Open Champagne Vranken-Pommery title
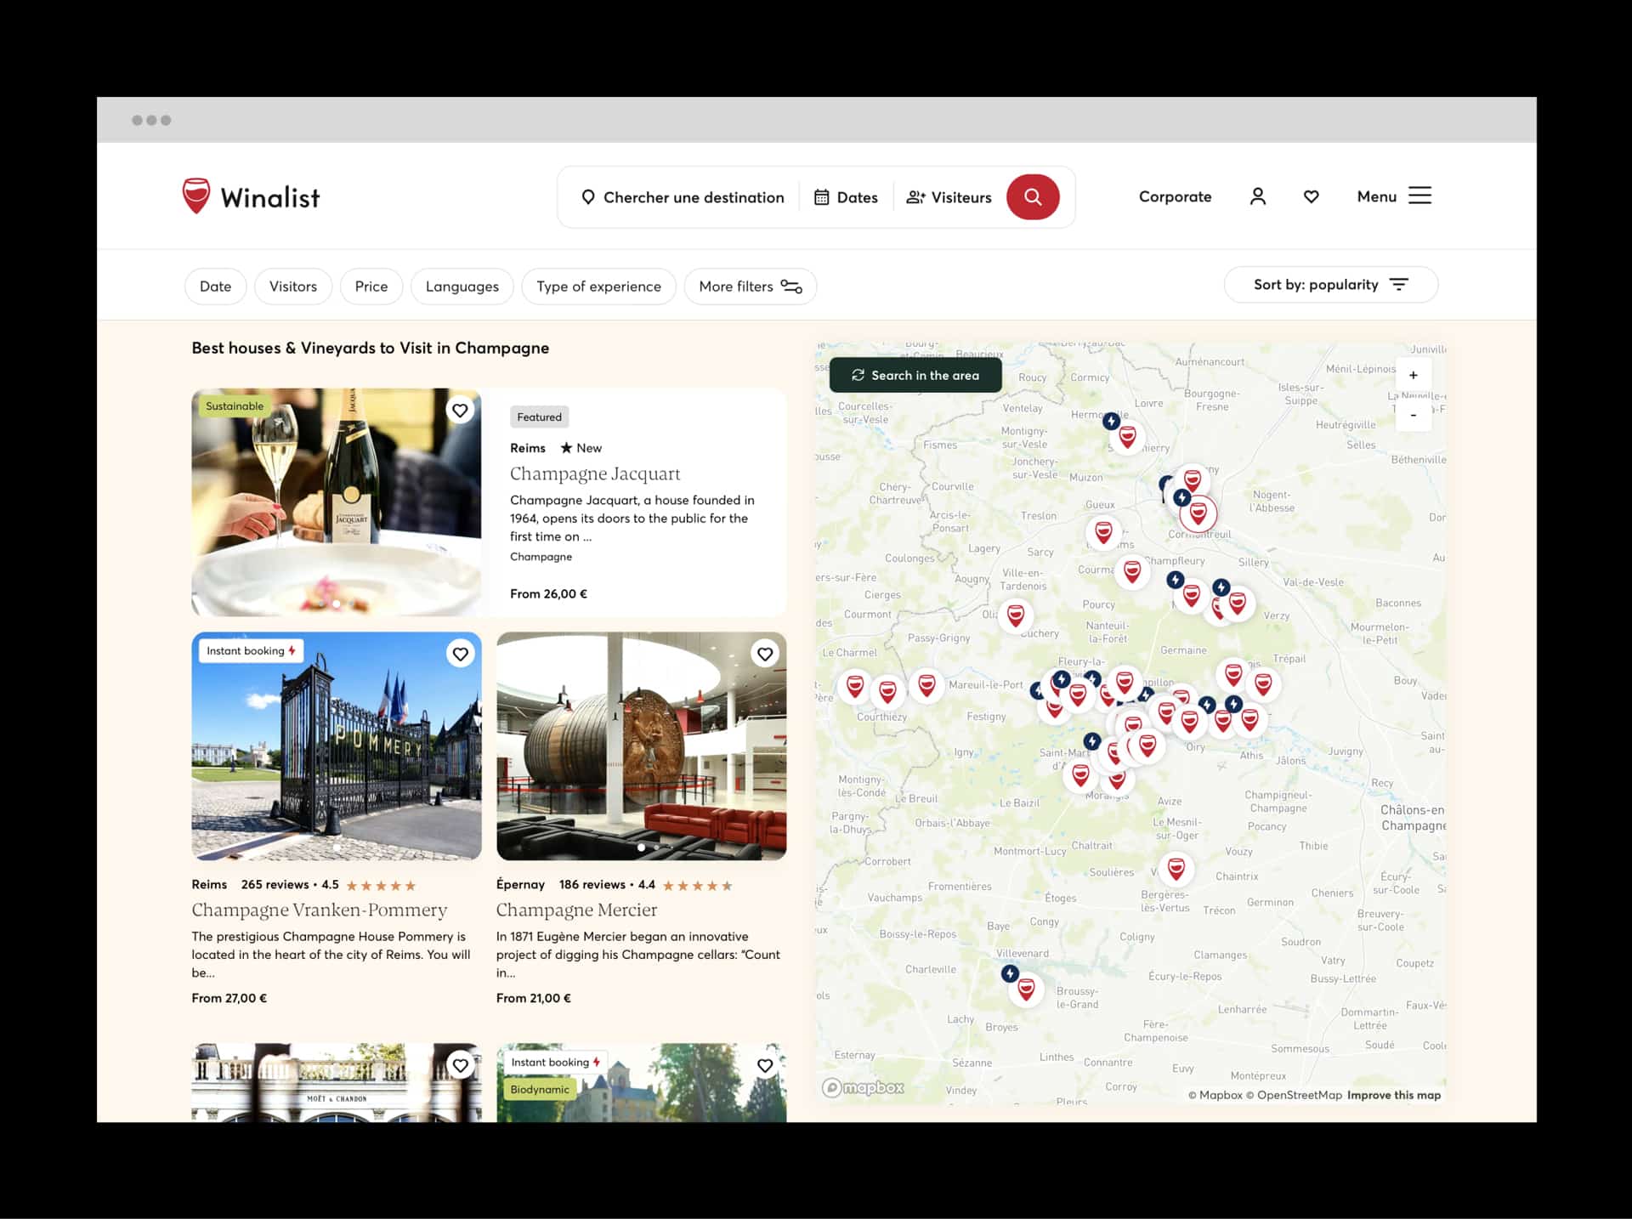Viewport: 1632px width, 1219px height. coord(319,910)
